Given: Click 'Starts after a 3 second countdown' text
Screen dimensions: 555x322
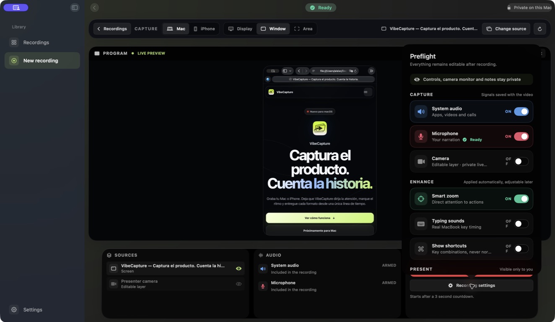Looking at the screenshot, I should pyautogui.click(x=442, y=296).
